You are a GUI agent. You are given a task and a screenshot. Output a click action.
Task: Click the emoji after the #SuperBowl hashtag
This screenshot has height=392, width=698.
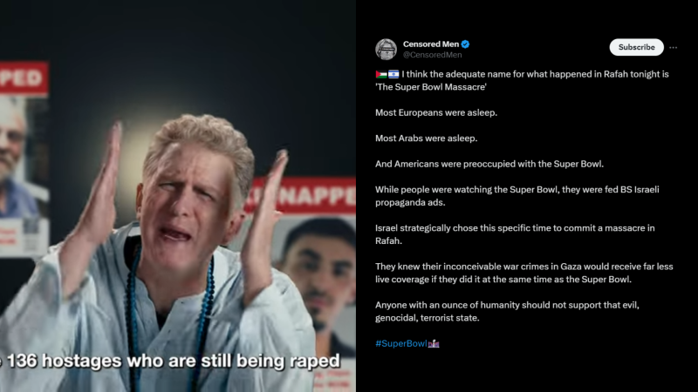pyautogui.click(x=434, y=343)
